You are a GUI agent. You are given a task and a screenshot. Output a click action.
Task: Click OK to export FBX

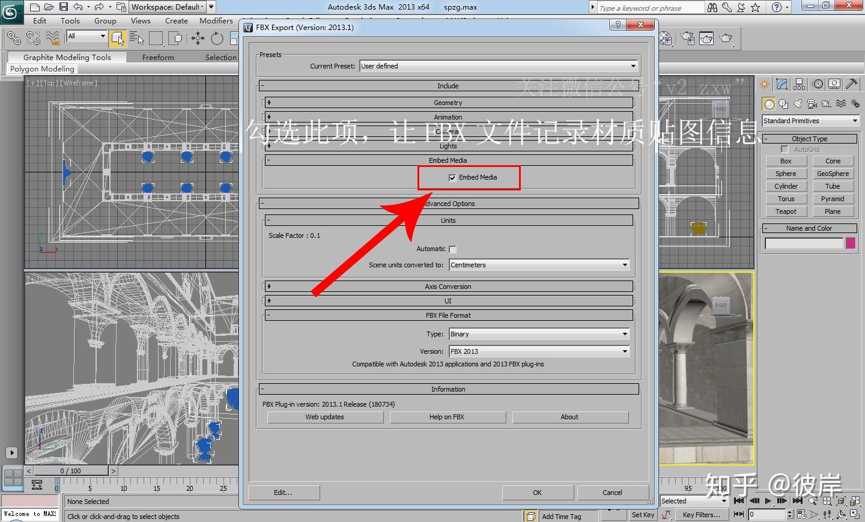(537, 493)
